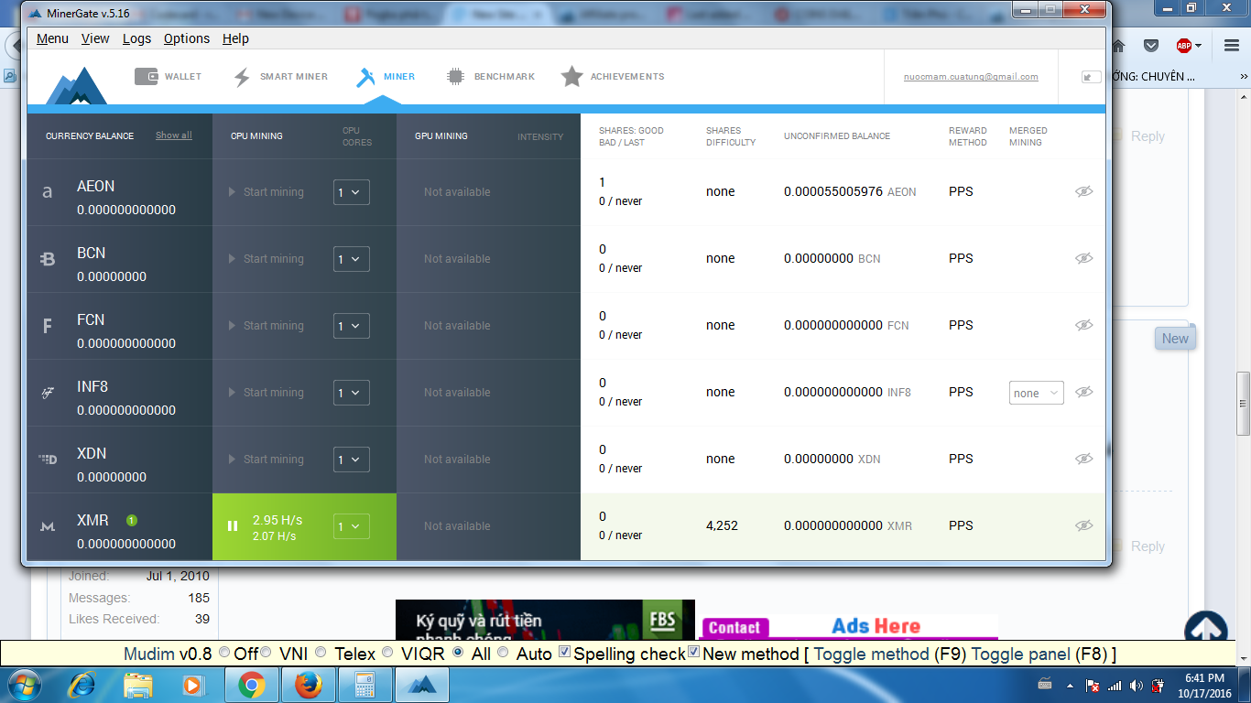Click the green notification badge next to XMR

(132, 520)
